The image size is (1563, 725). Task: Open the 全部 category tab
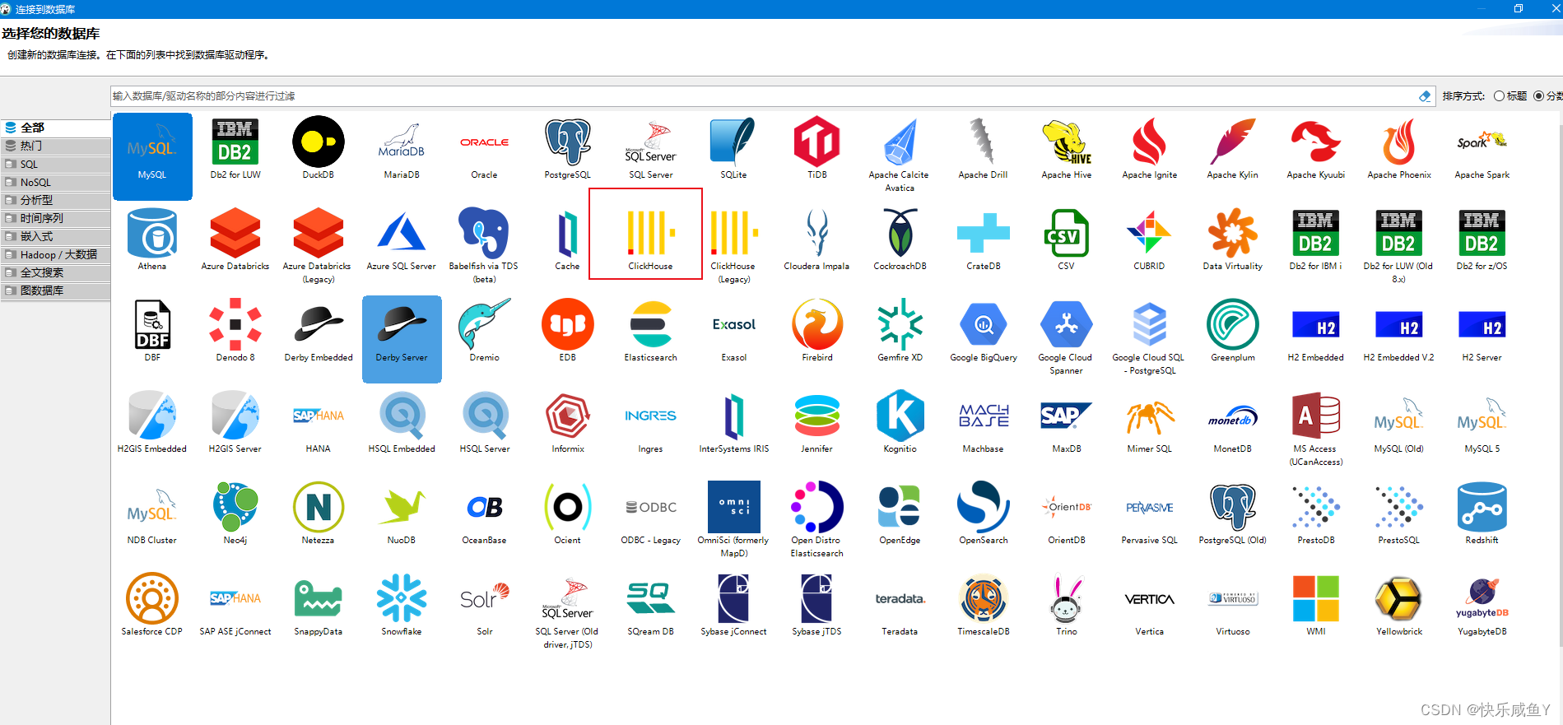point(56,128)
